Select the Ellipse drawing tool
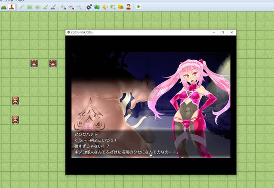 point(38,7)
